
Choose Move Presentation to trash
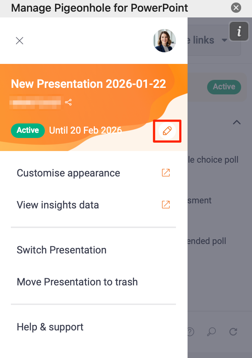pyautogui.click(x=77, y=282)
